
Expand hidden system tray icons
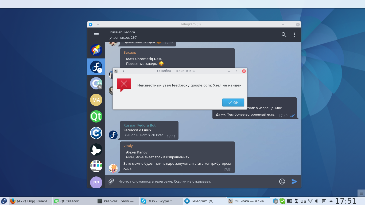click(x=331, y=201)
